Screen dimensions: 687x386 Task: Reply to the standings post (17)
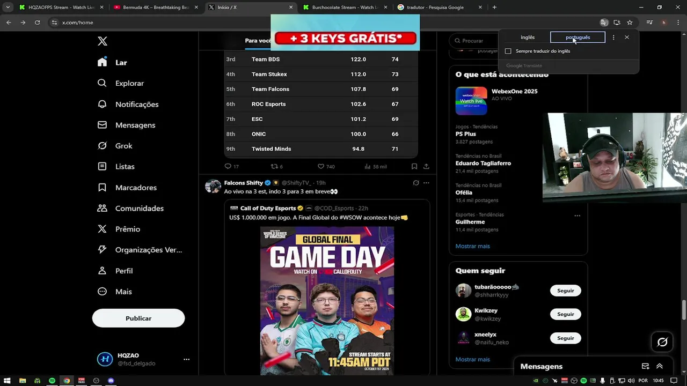click(231, 166)
